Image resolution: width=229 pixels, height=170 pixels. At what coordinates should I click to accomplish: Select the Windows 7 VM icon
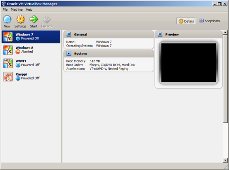(x=8, y=37)
